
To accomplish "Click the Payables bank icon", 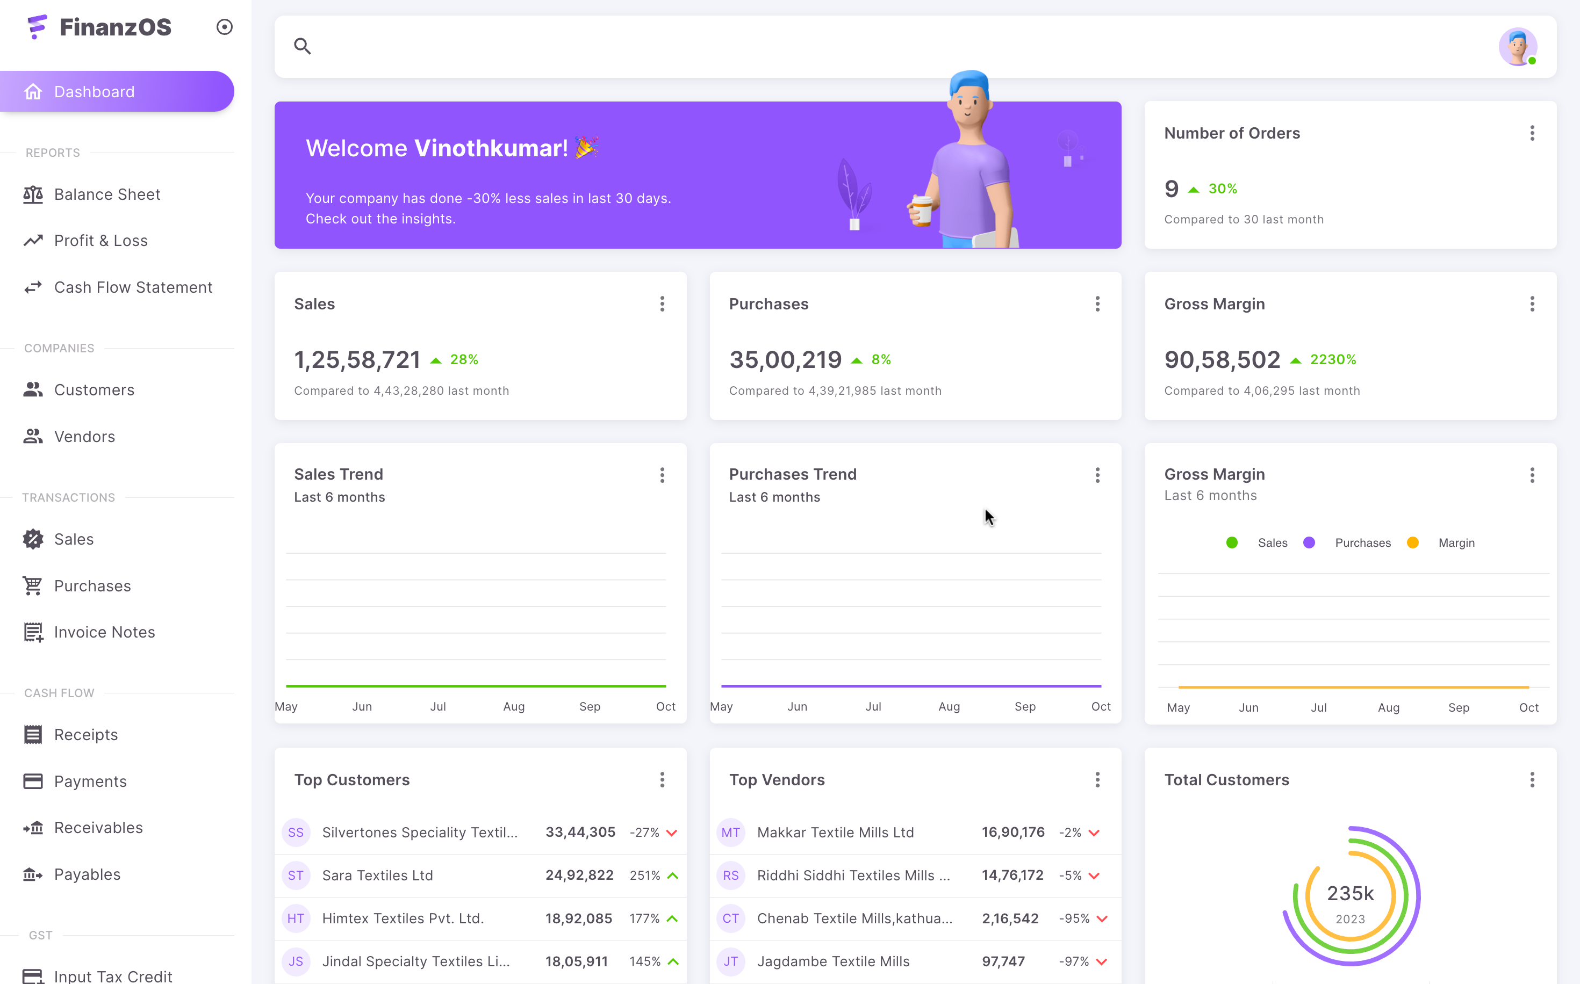I will [33, 874].
